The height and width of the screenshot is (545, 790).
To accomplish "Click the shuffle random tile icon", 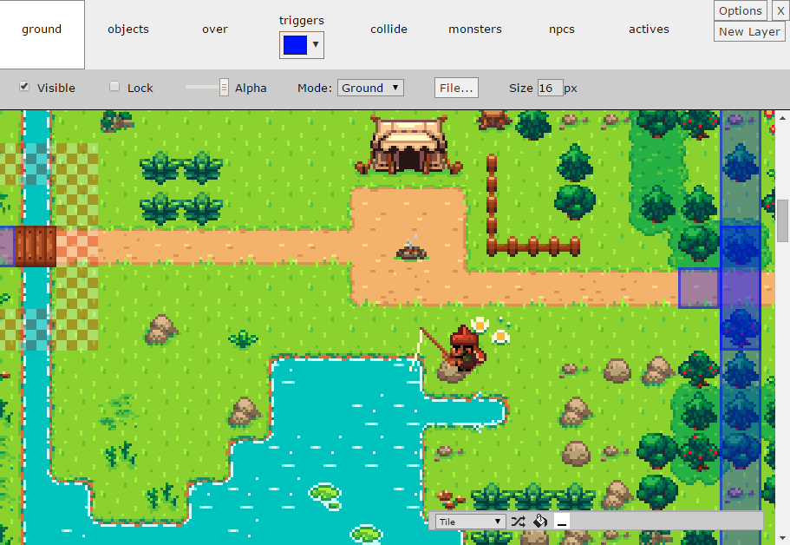I will tap(518, 522).
